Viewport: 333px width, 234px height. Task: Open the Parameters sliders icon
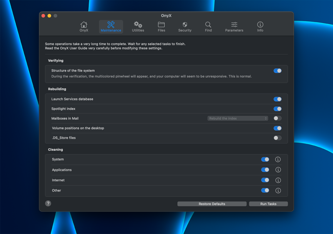pos(234,27)
